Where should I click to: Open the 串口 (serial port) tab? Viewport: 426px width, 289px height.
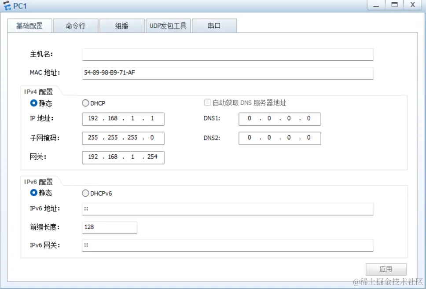(214, 26)
